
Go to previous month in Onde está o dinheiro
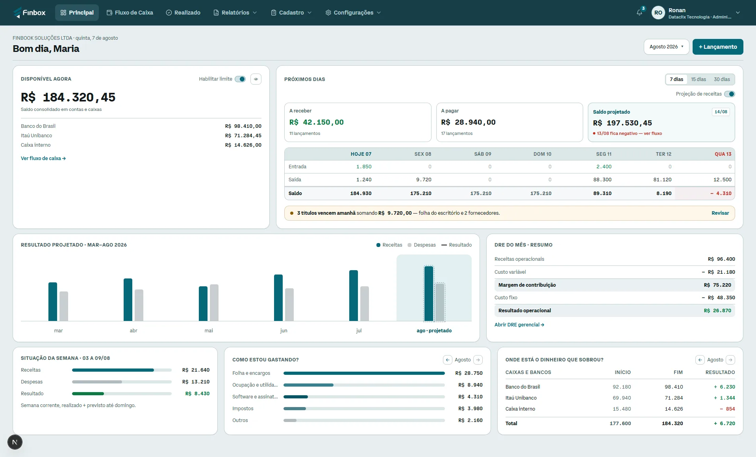coord(700,360)
